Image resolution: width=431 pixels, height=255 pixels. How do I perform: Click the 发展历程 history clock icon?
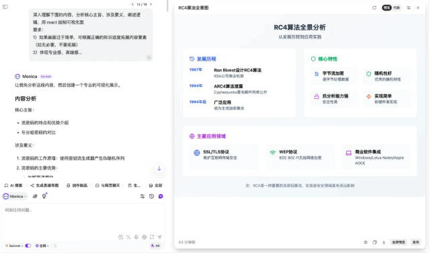coord(192,59)
